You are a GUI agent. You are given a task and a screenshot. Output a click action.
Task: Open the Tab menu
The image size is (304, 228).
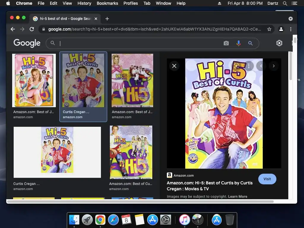point(147,3)
